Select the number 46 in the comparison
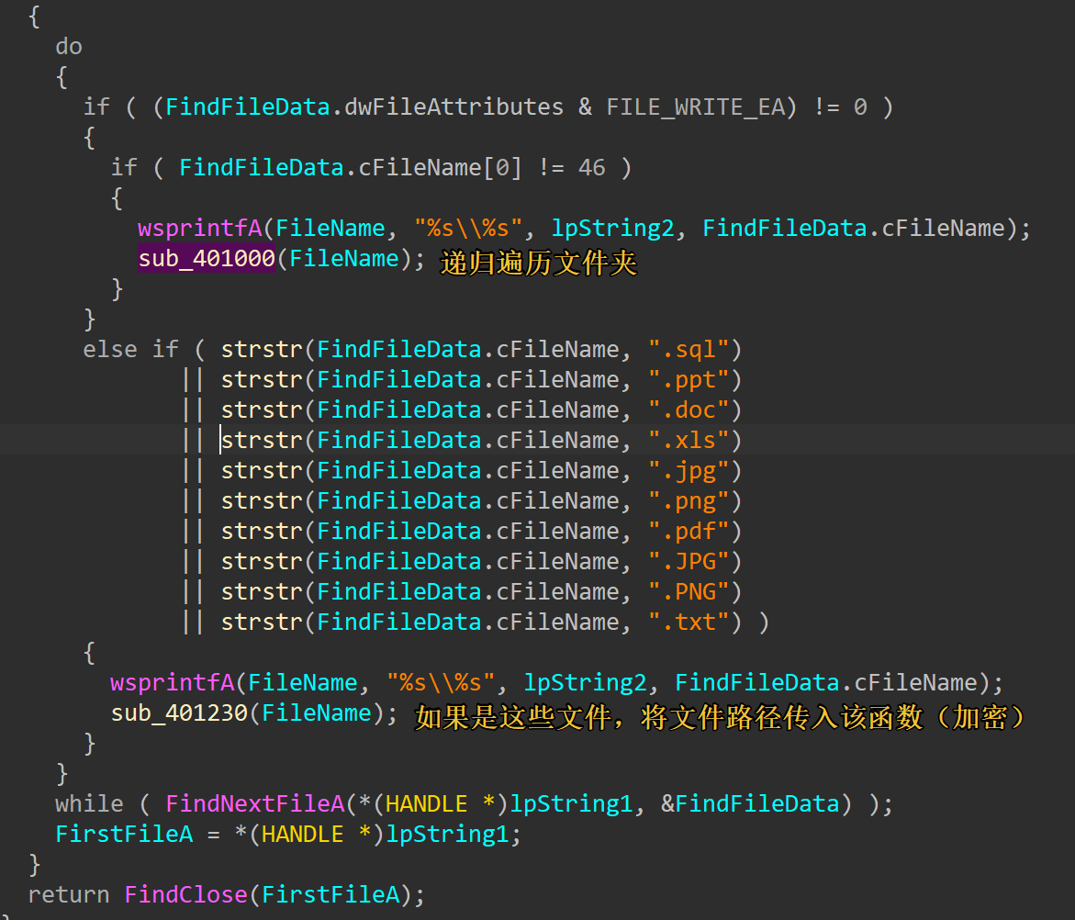 pos(591,168)
